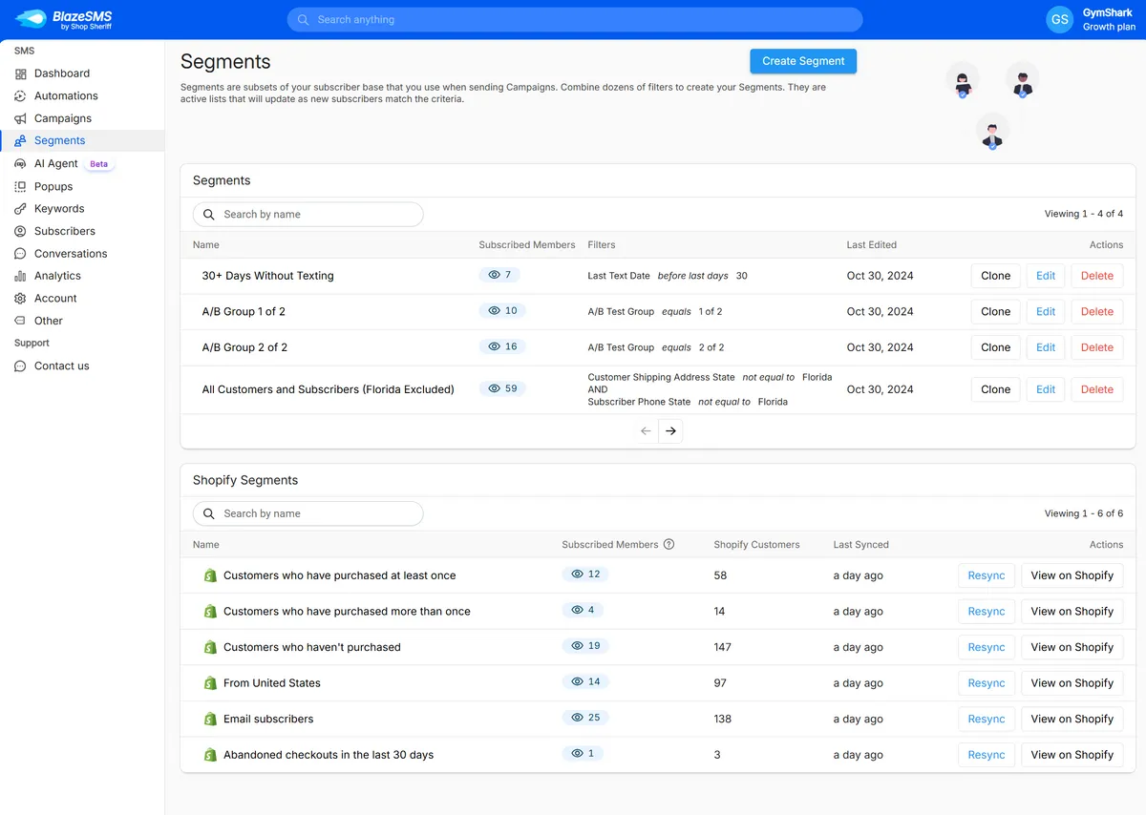Viewport: 1146px width, 815px height.
Task: Click the Shopify icon beside Email subscribers
Action: click(x=210, y=718)
